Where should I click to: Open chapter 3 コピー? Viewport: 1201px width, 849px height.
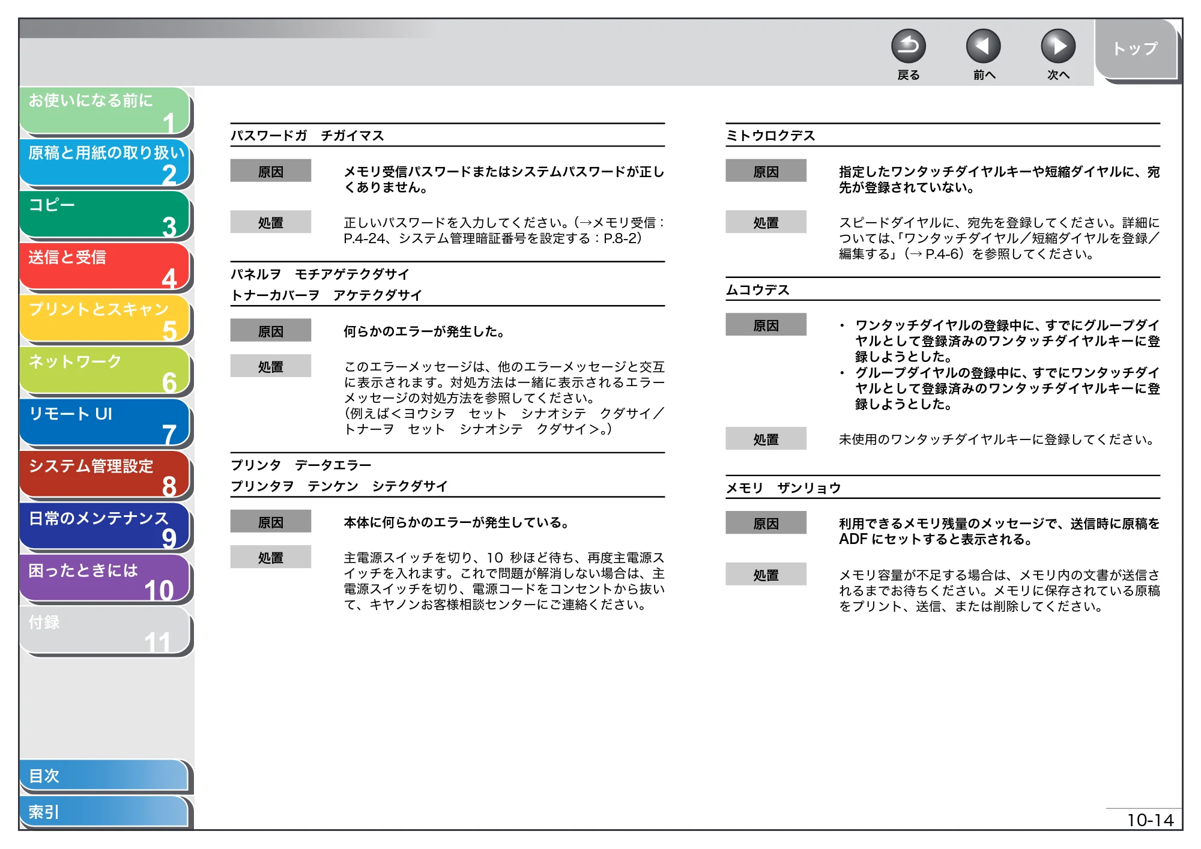pyautogui.click(x=104, y=215)
